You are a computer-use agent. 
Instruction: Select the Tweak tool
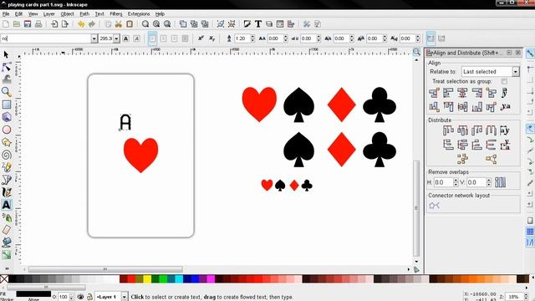[x=6, y=79]
